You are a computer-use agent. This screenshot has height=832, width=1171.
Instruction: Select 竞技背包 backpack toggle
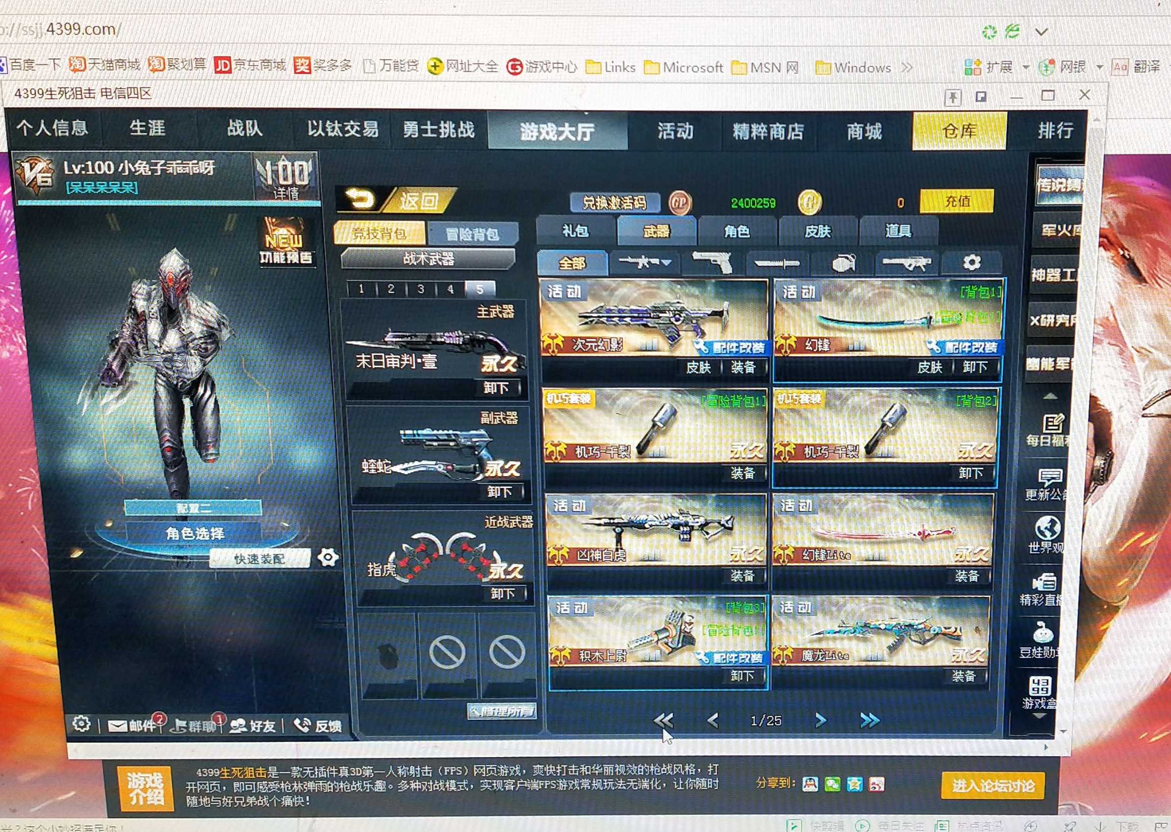380,233
